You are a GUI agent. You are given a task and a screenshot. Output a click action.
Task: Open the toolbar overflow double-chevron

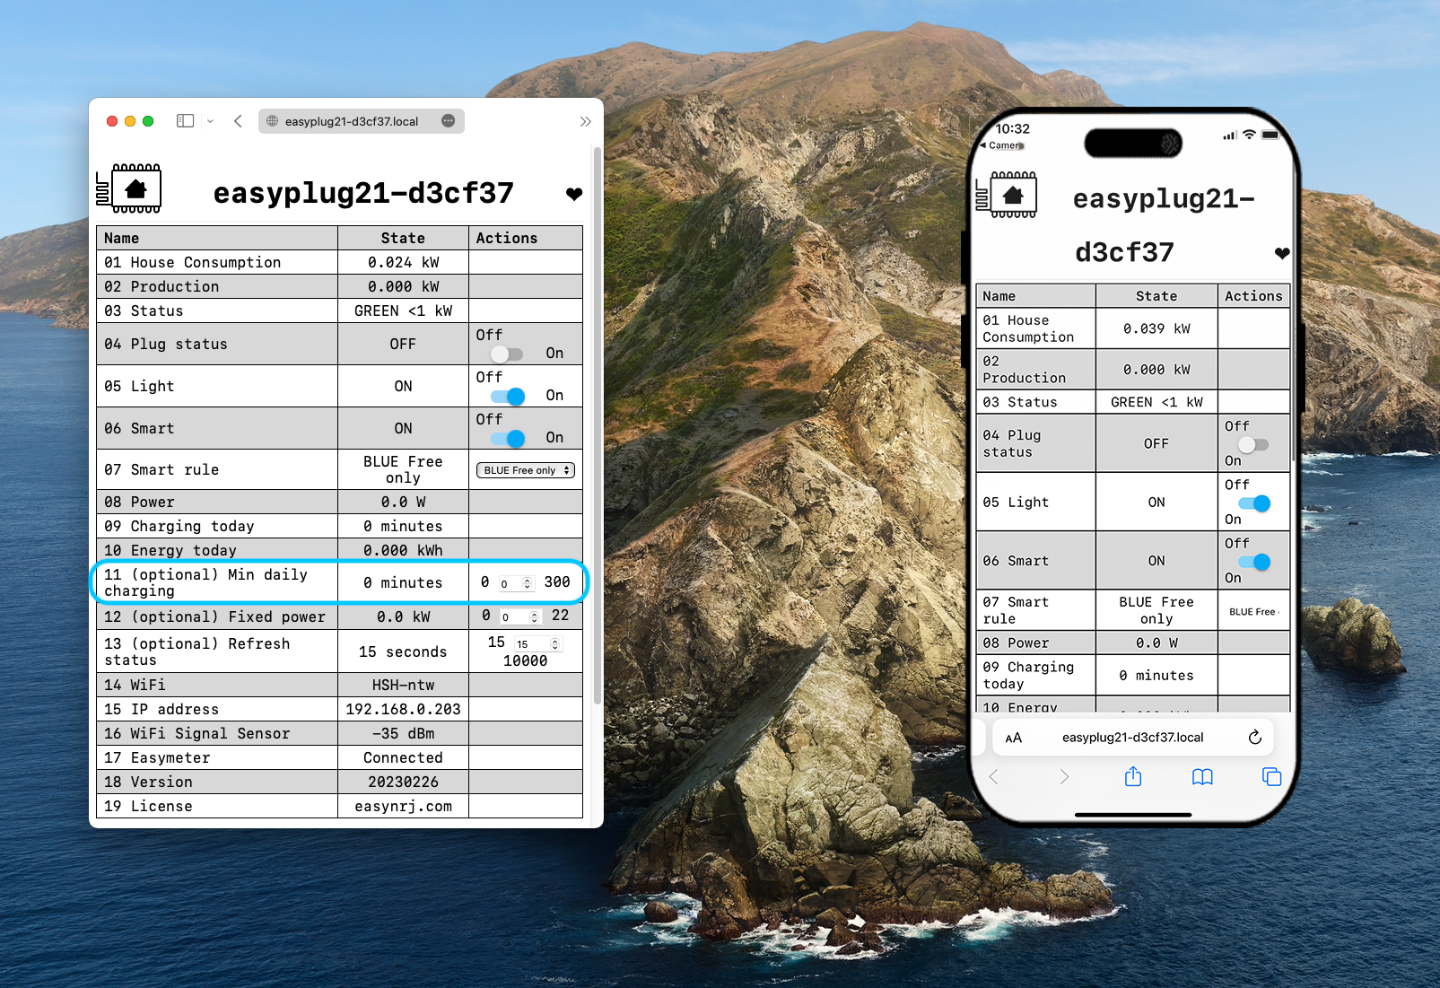(585, 121)
